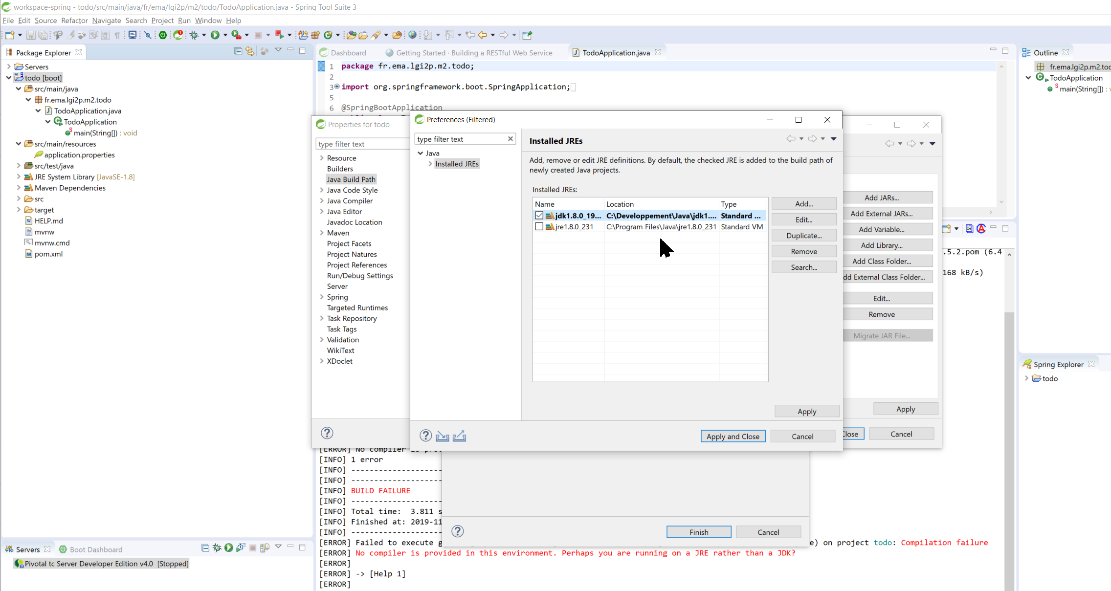Click profile server icon in Servers view
Screen dimensions: 1111x591
pyautogui.click(x=241, y=547)
